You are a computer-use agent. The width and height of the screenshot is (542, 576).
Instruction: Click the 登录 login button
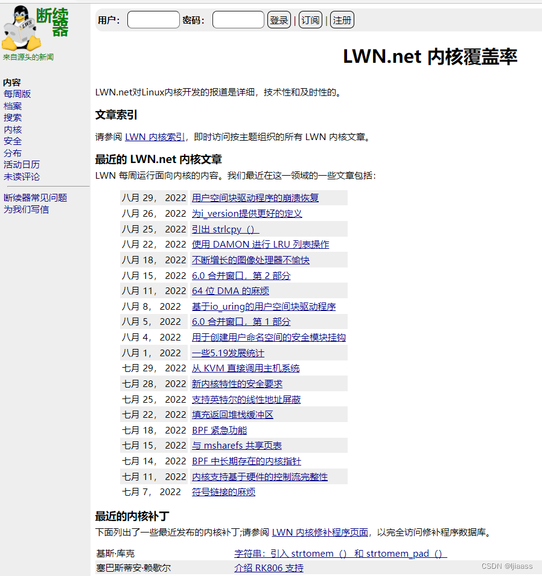pos(278,19)
